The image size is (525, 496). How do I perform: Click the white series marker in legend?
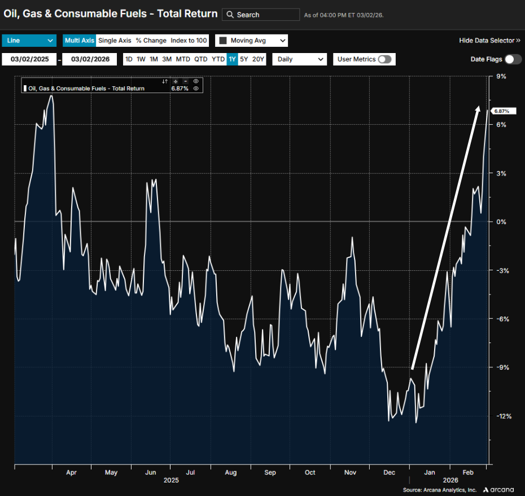[25, 89]
